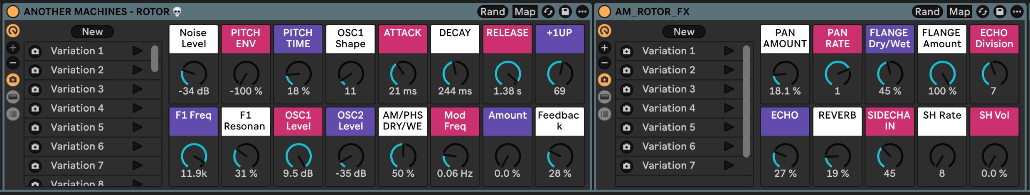Click New variation button in ROTOR rack
The height and width of the screenshot is (195, 1030).
[92, 32]
